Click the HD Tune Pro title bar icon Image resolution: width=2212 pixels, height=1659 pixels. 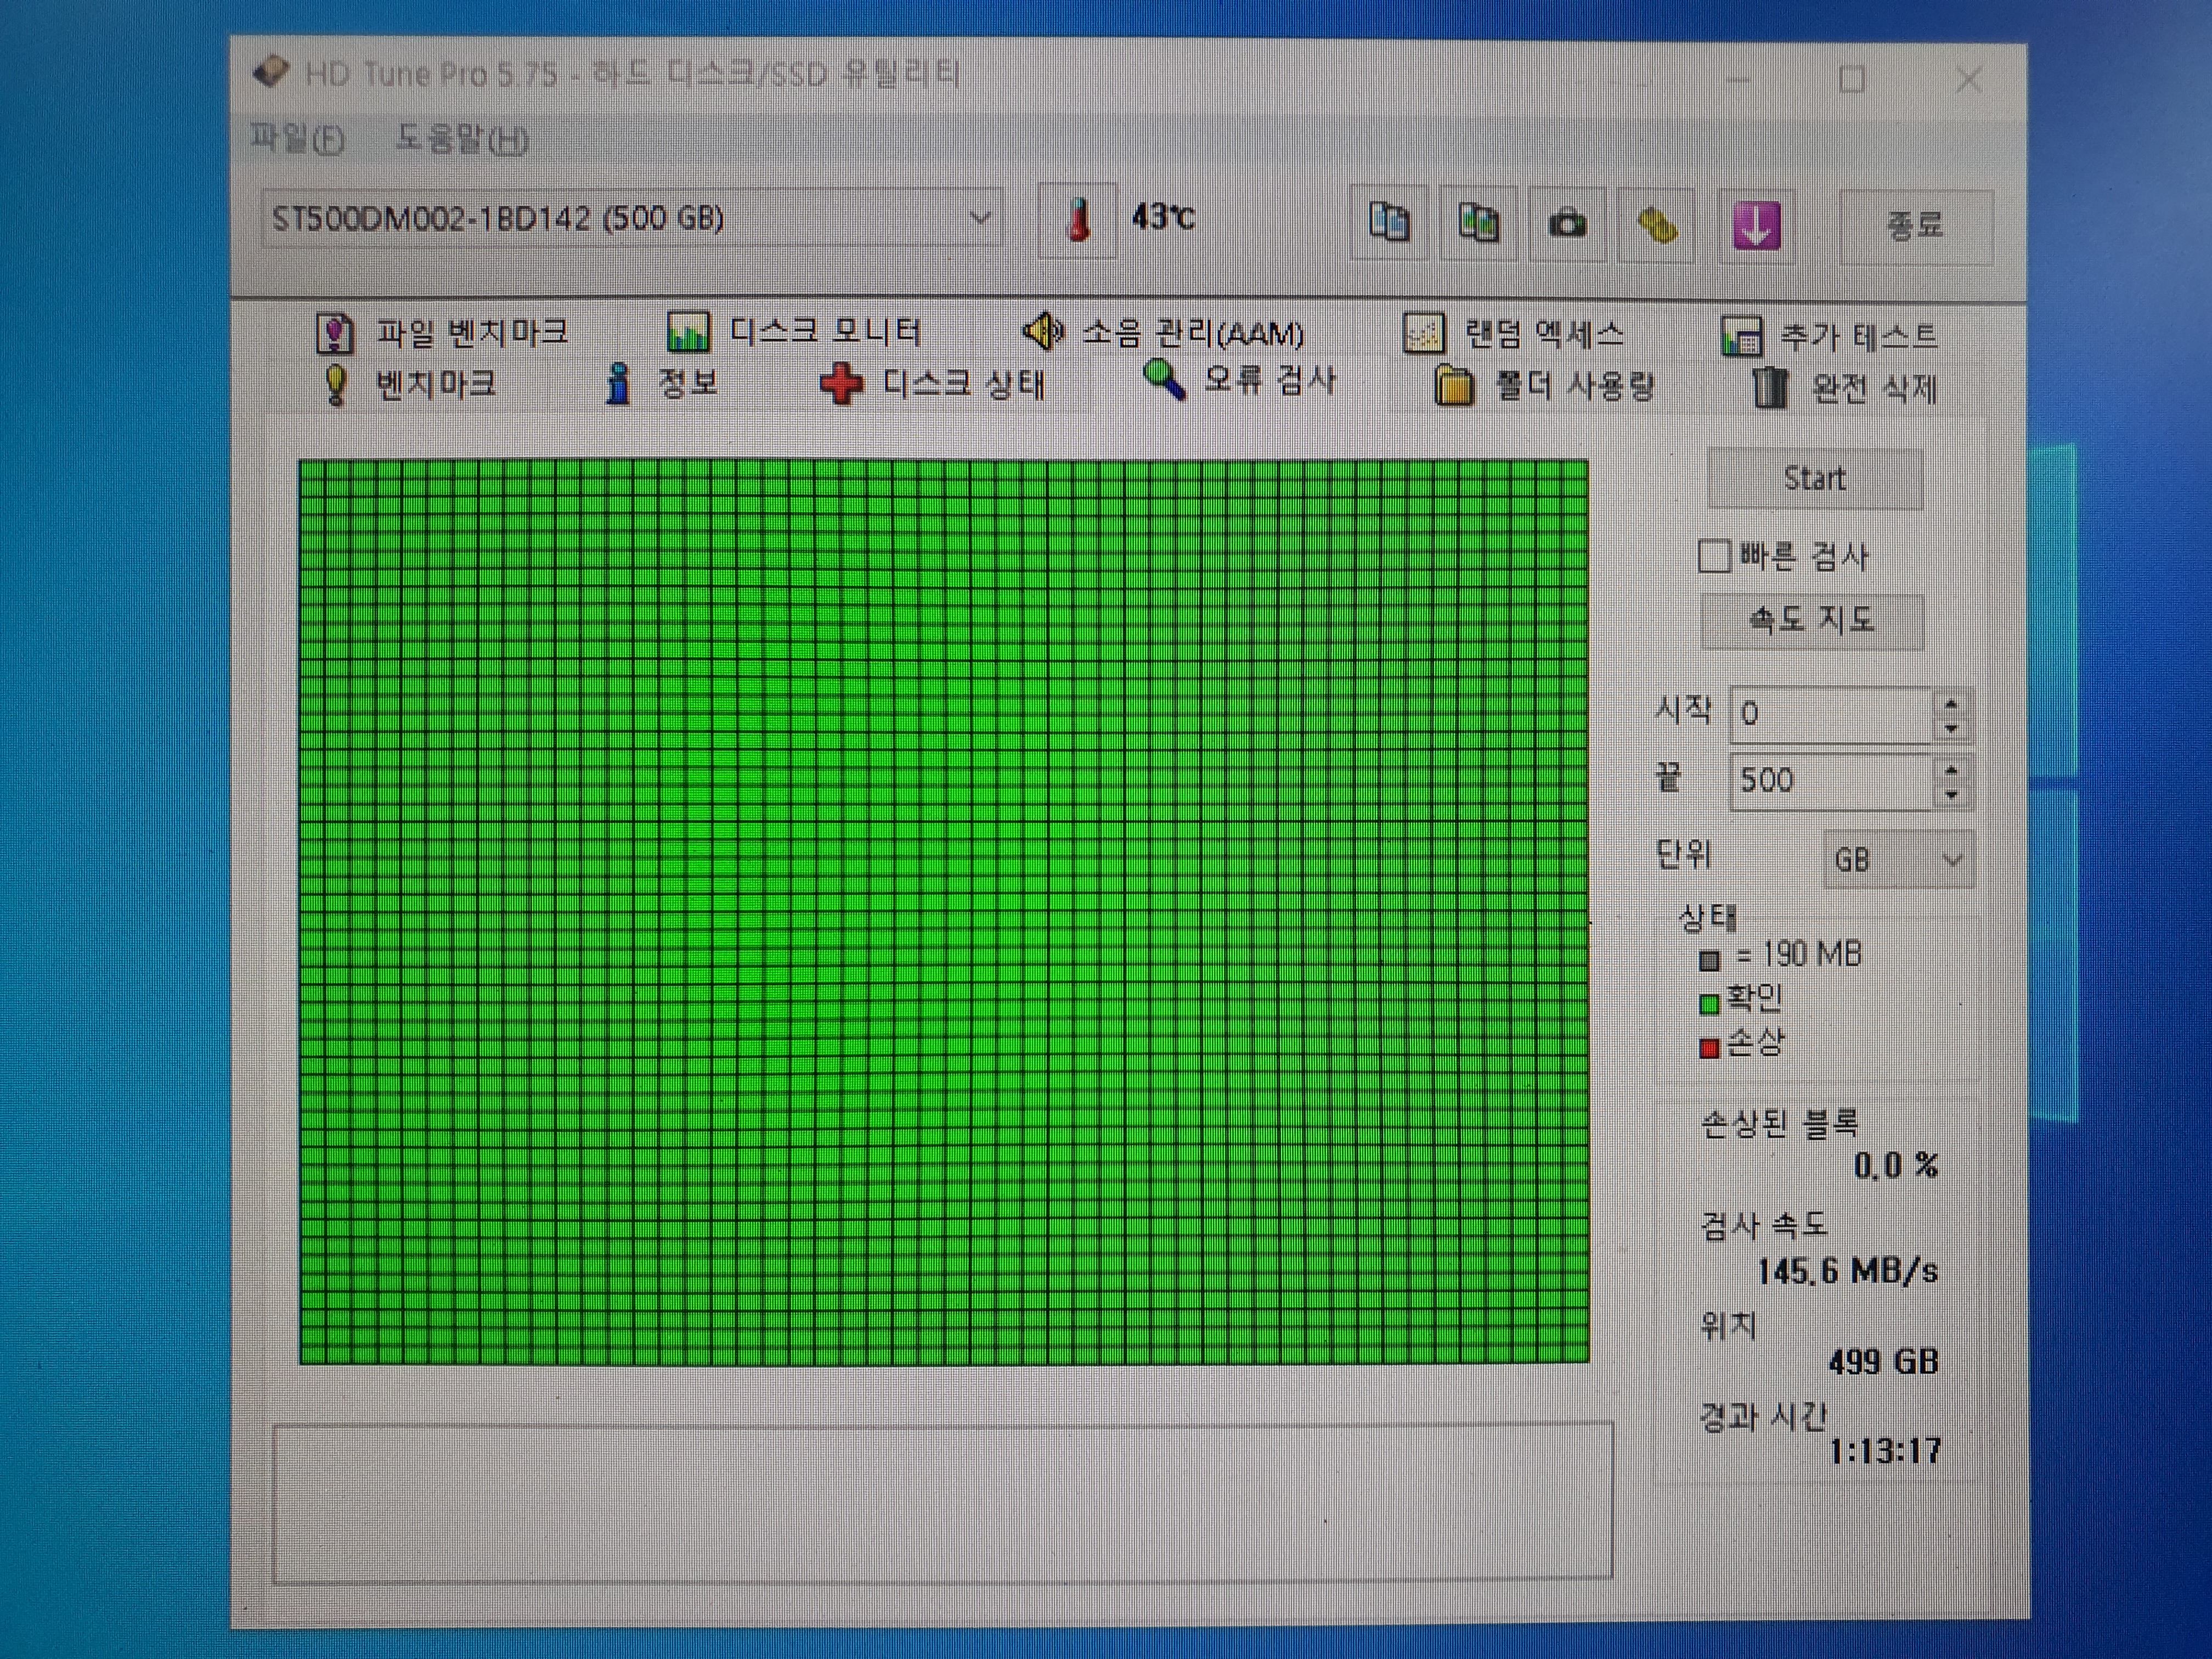(x=271, y=72)
